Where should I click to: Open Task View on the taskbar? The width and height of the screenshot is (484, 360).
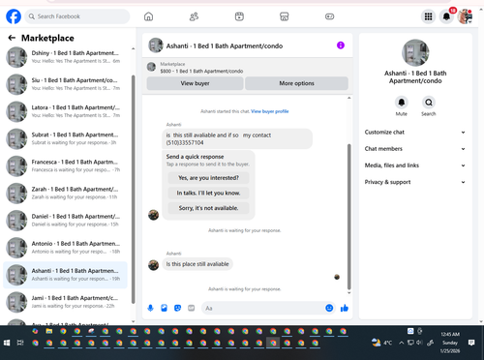click(20, 343)
